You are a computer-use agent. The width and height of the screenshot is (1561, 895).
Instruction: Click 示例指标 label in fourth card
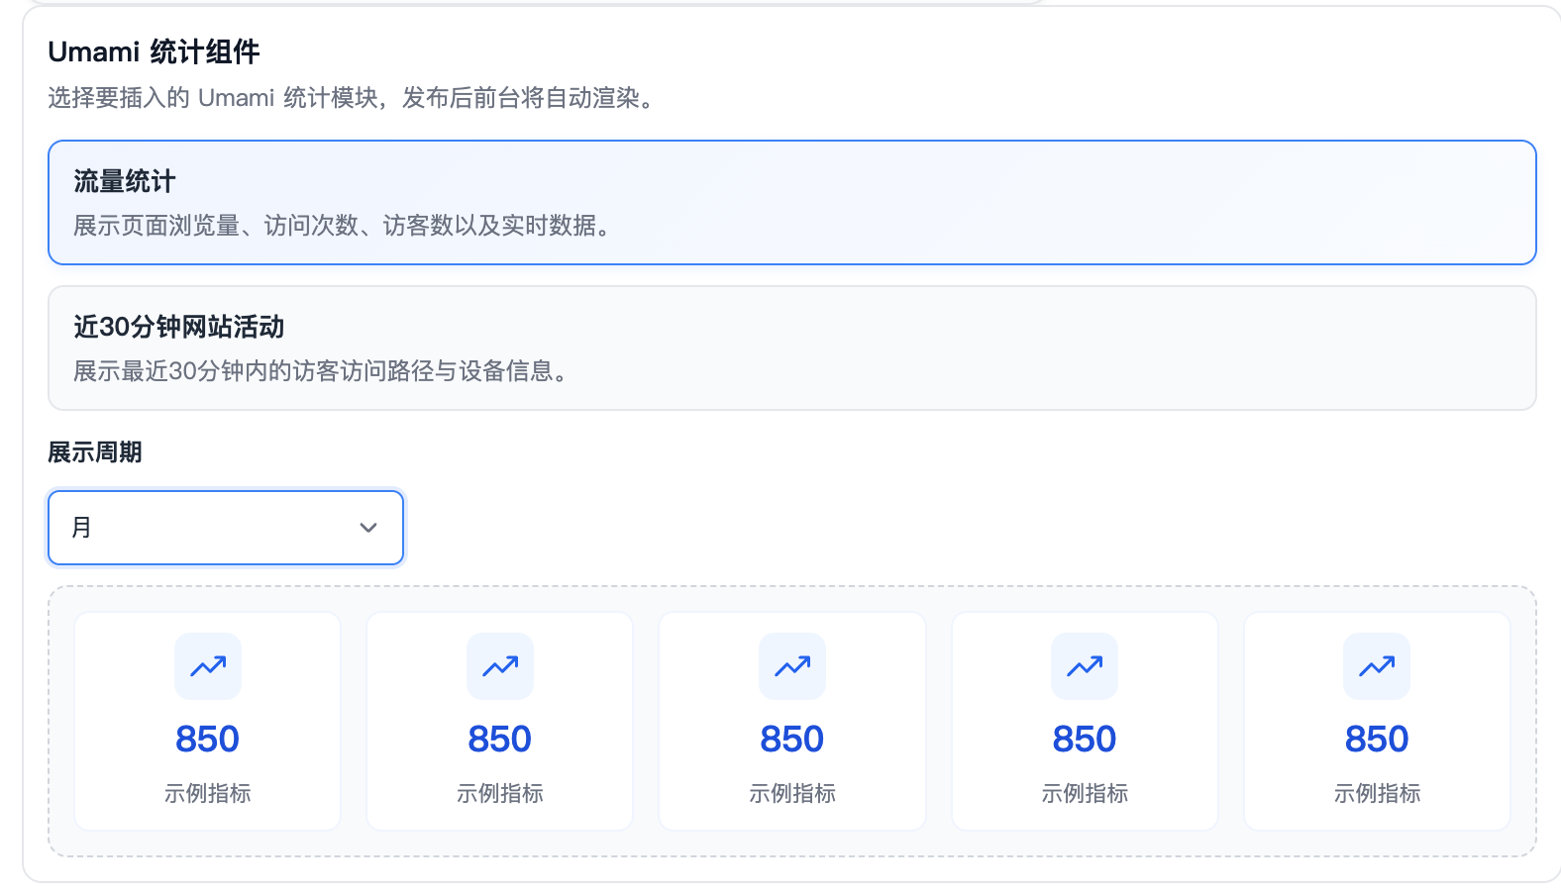coord(1085,793)
